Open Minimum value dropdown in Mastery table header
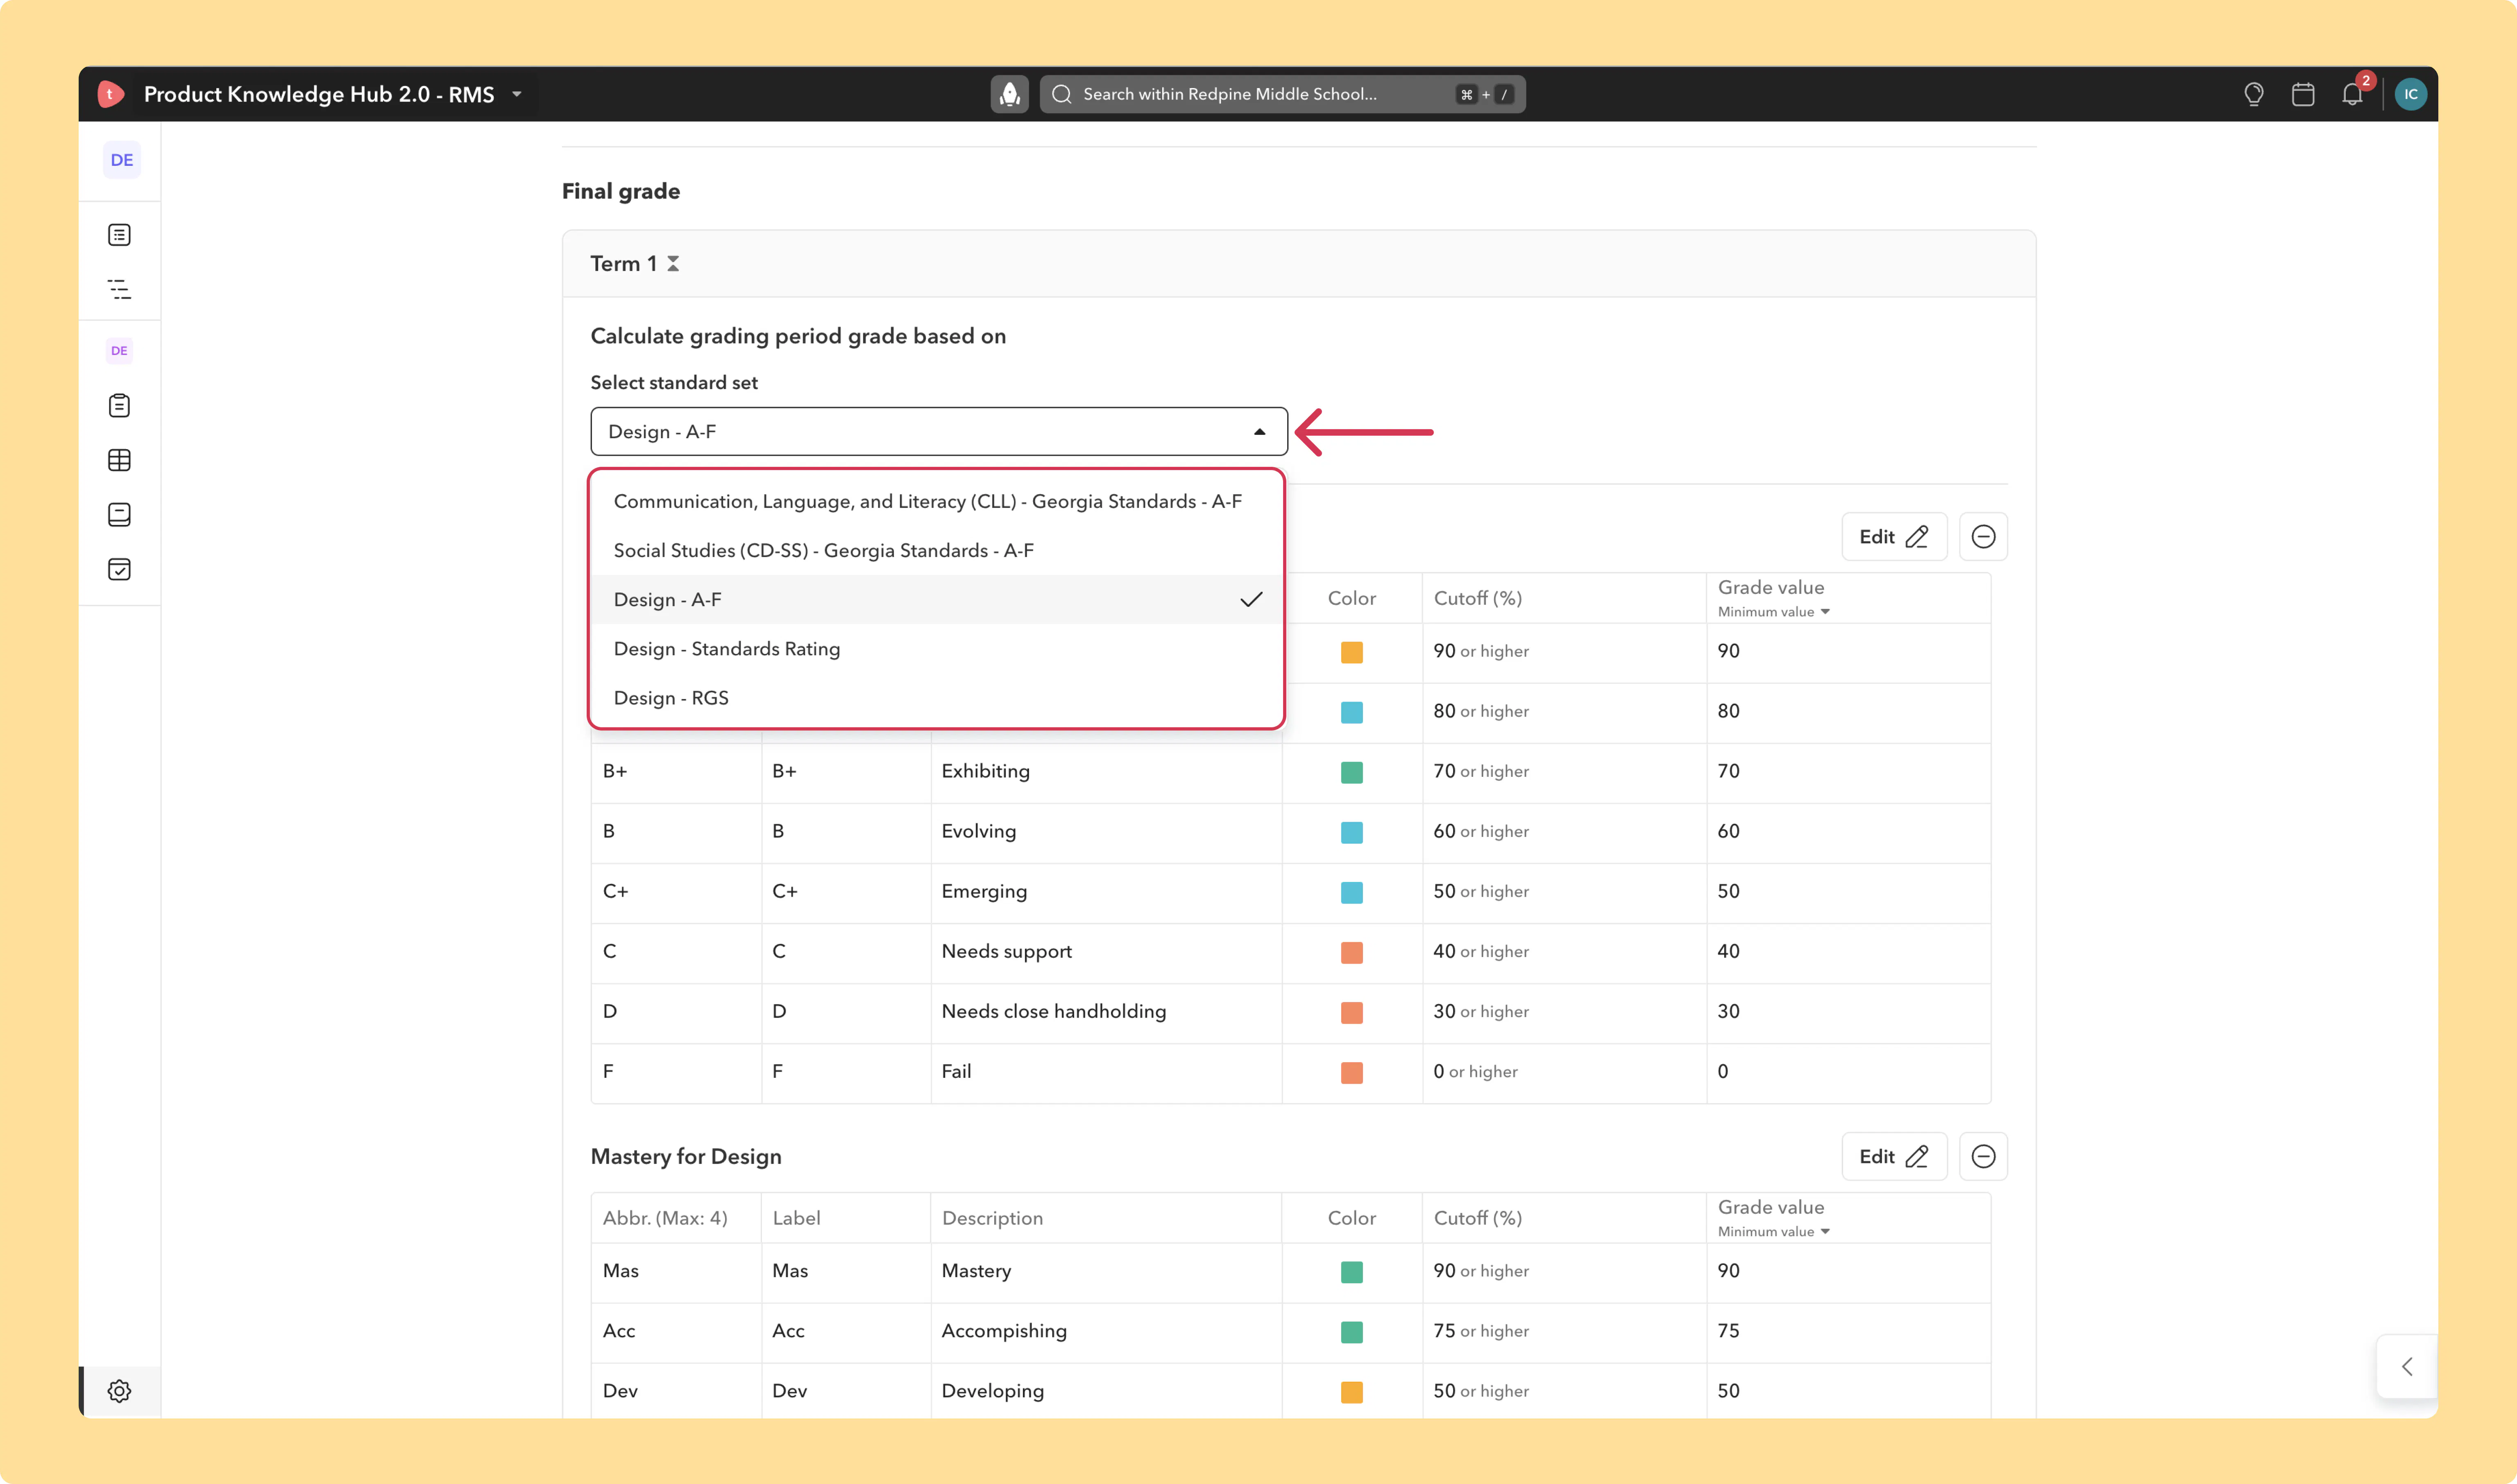Screen dimensions: 2517x1484 [1774, 1232]
